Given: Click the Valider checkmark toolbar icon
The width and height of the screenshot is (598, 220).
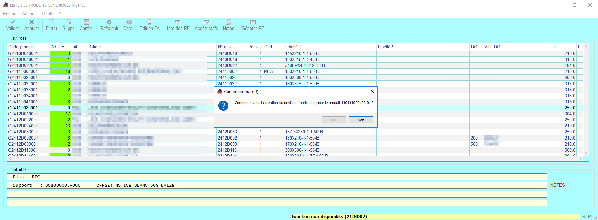Looking at the screenshot, I should point(13,22).
